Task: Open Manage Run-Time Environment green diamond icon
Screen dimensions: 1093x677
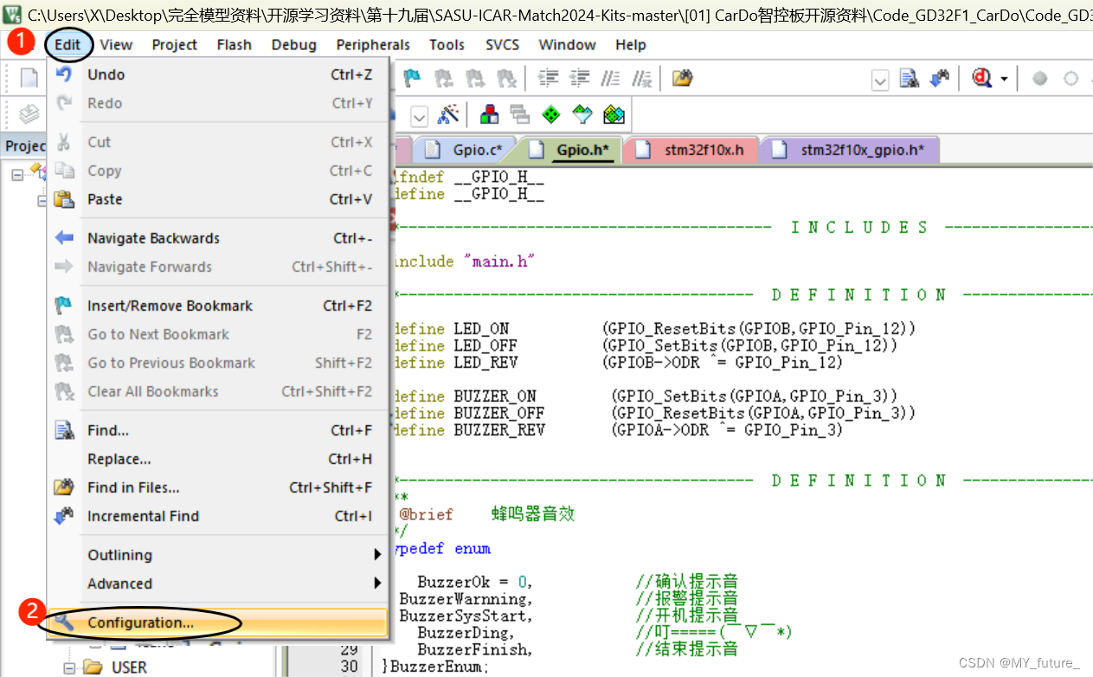Action: (551, 114)
